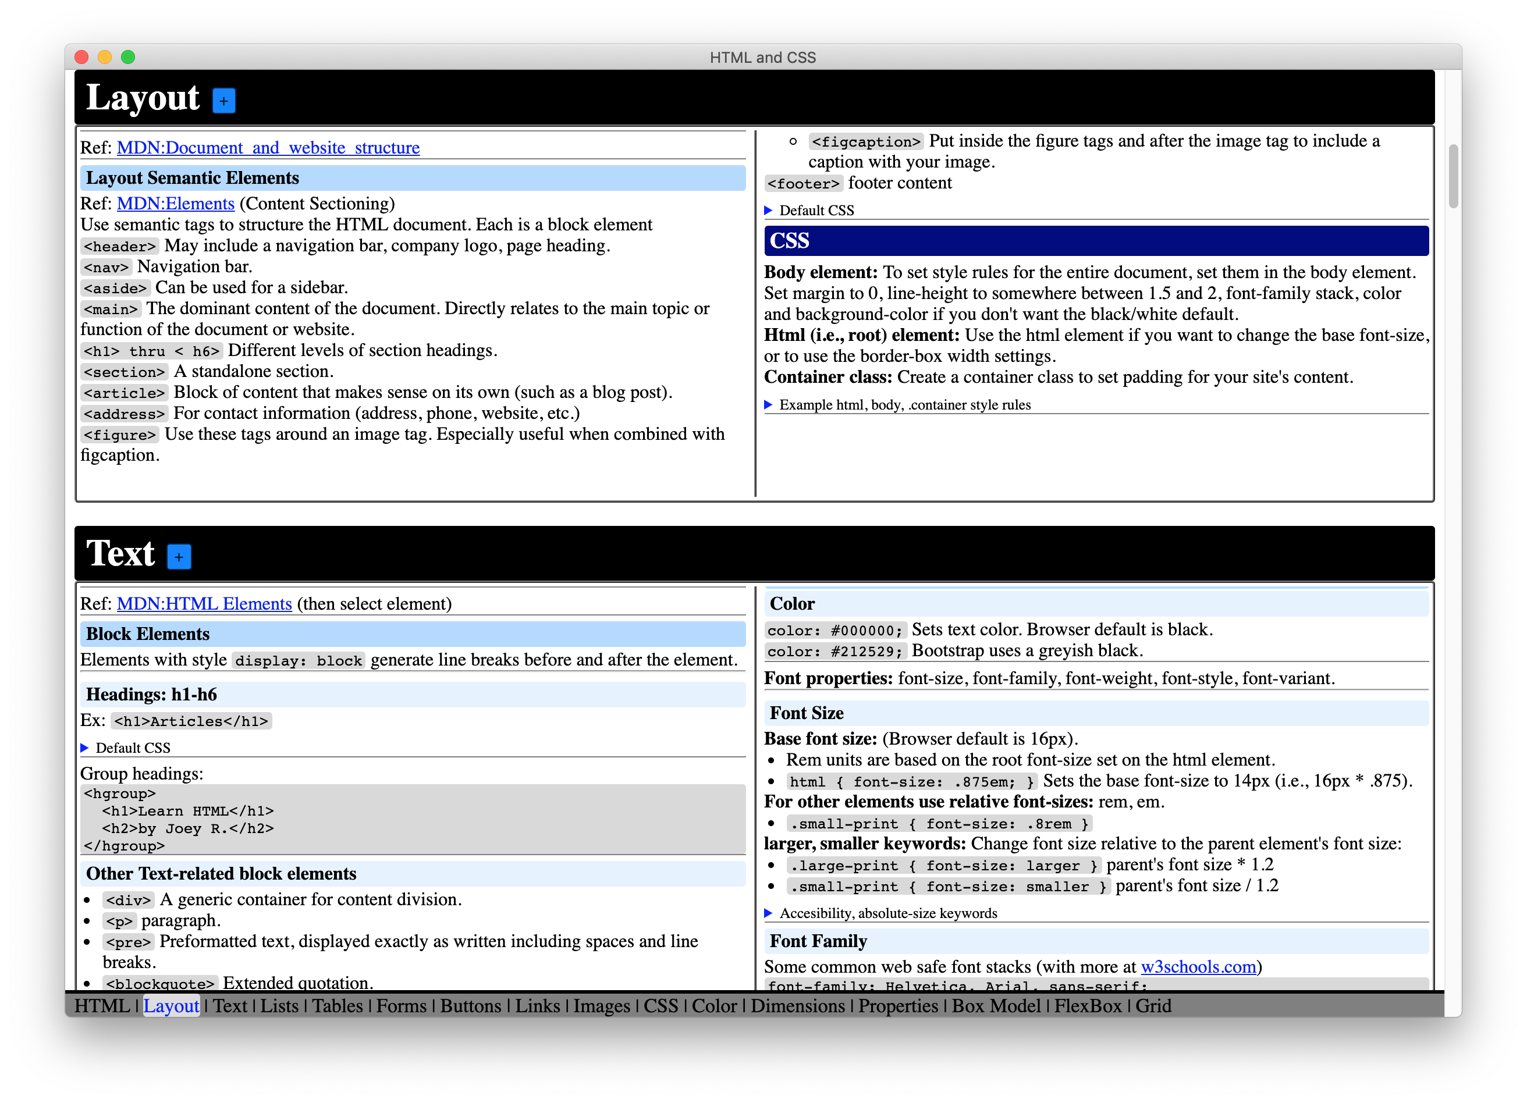
Task: Click the color: #212529; code snippet
Action: (835, 652)
